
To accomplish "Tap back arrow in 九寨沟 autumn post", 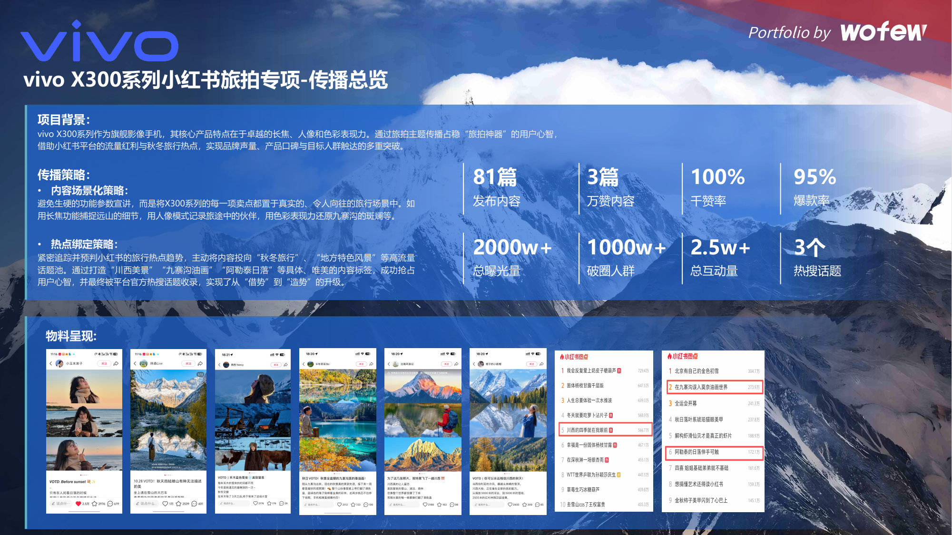I will [304, 364].
